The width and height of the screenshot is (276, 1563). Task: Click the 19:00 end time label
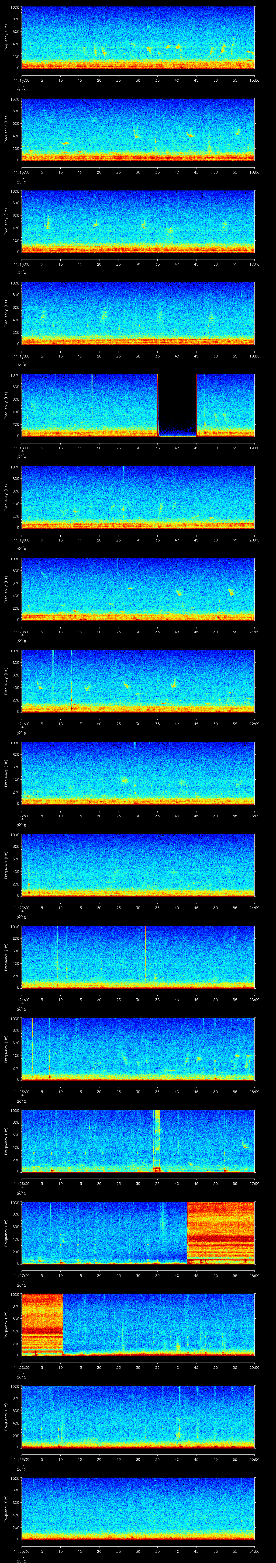click(x=254, y=448)
